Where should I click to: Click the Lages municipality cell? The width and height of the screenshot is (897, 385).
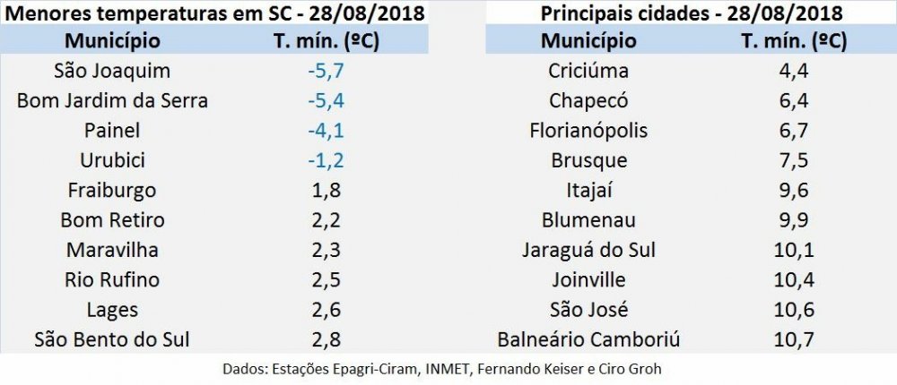coord(112,310)
